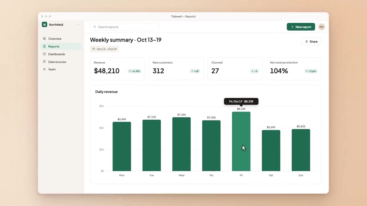Select the Tuesday $7,120 bar
Image resolution: width=367 pixels, height=206 pixels.
tap(152, 145)
